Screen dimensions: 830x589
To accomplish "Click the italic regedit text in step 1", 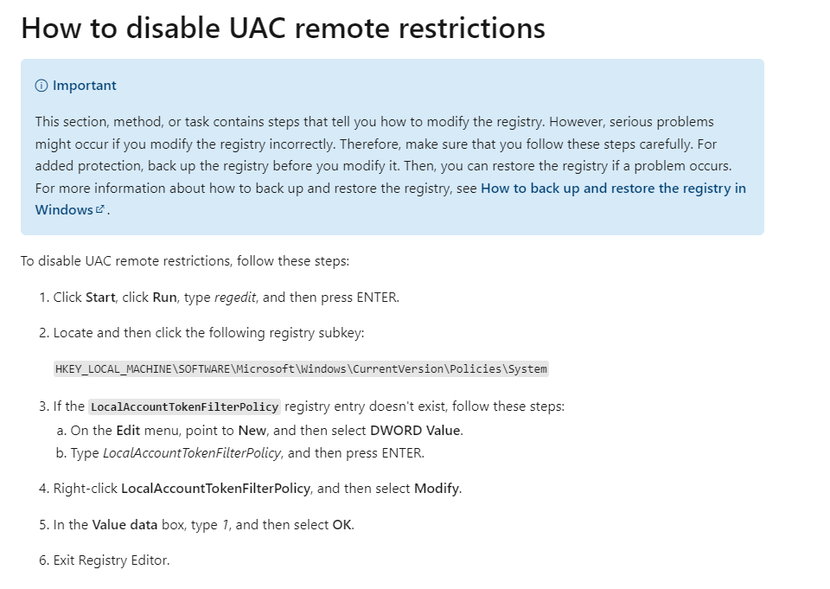I will [234, 298].
